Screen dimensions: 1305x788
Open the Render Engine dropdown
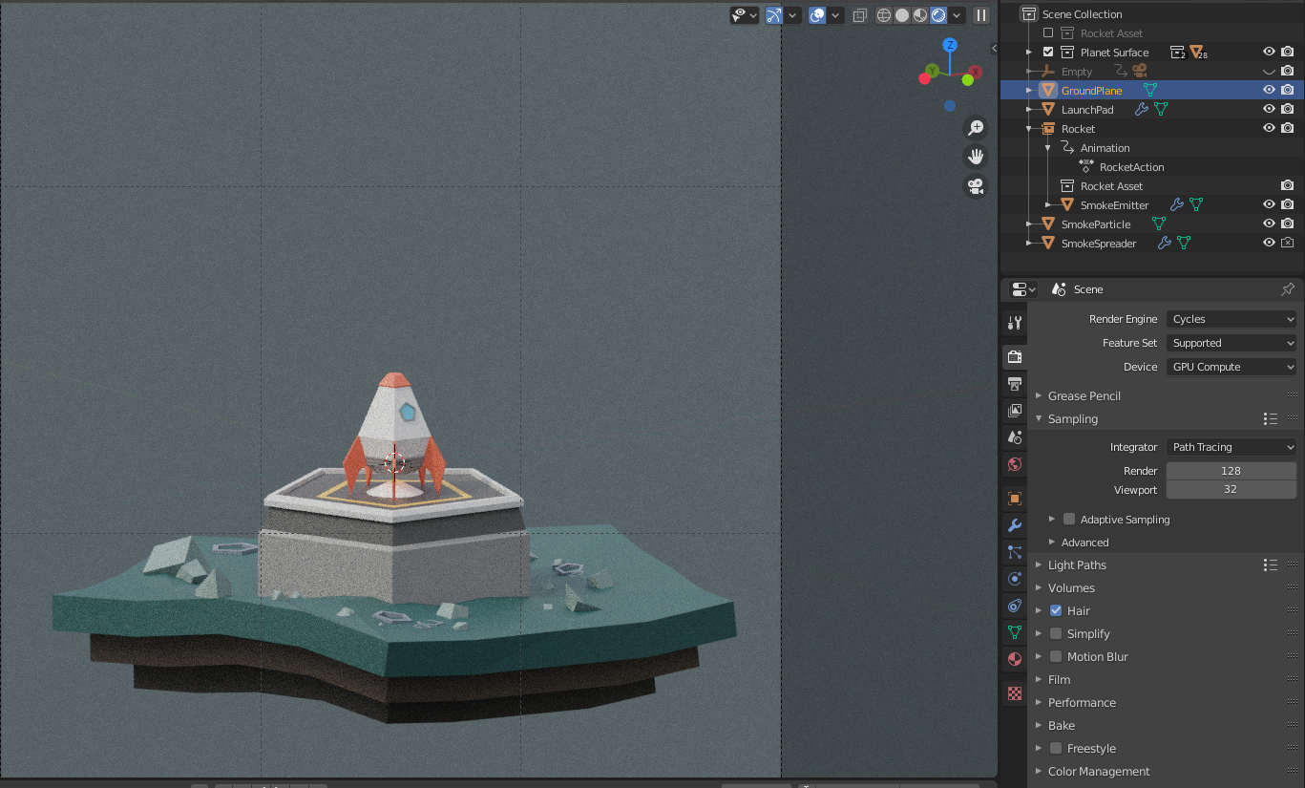click(1231, 318)
